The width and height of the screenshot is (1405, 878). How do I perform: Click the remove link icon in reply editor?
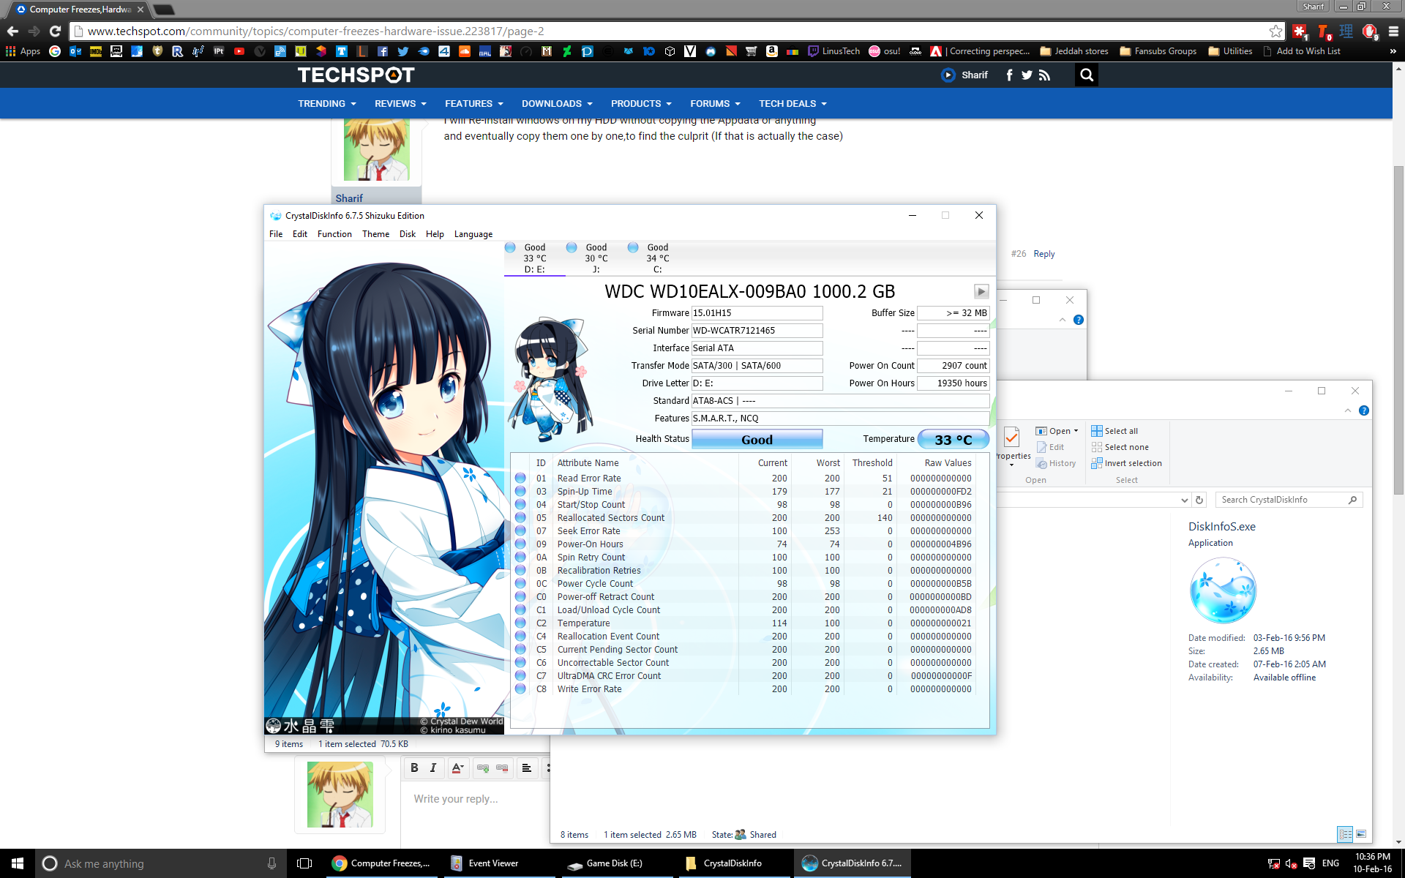[502, 768]
